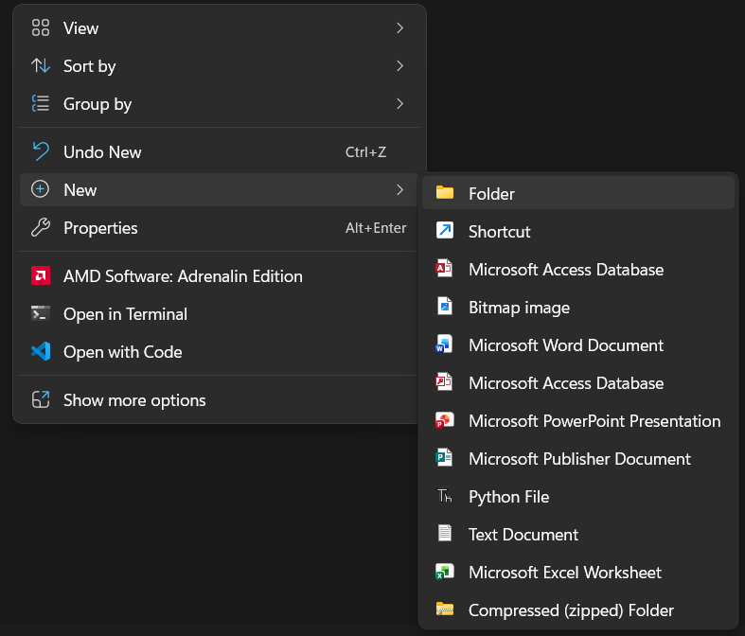Click the Python File icon
Viewport: 745px width, 636px height.
point(445,496)
